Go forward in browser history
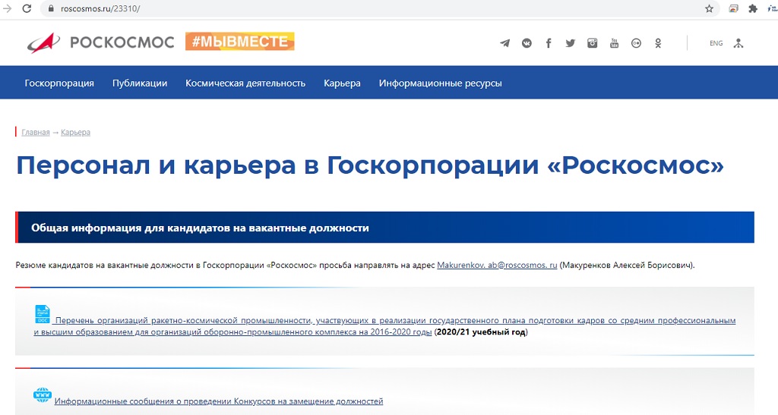Screen dimensions: 778x415 (7, 8)
